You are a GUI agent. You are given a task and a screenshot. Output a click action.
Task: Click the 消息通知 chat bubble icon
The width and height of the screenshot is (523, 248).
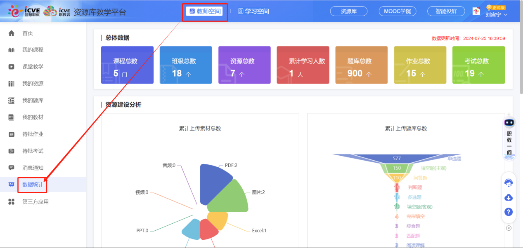(12, 168)
